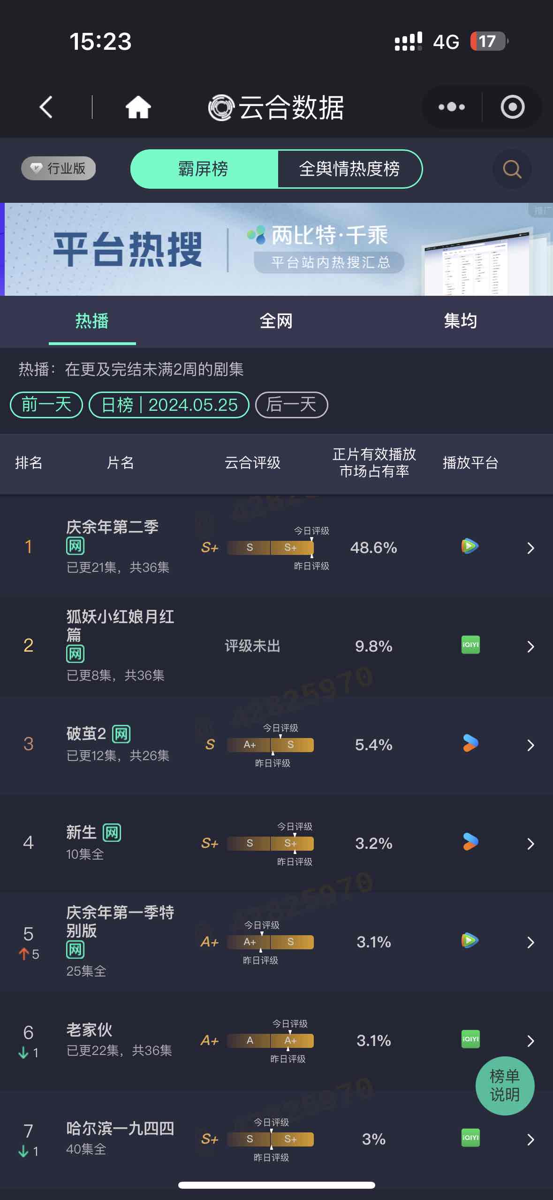
Task: Expand details chevron for 新生
Action: [530, 844]
